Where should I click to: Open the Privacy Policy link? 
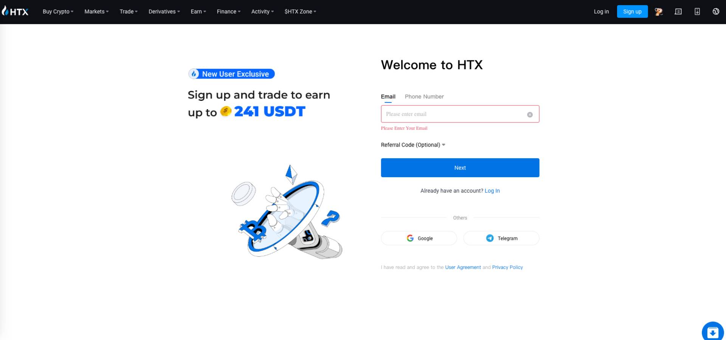click(507, 267)
